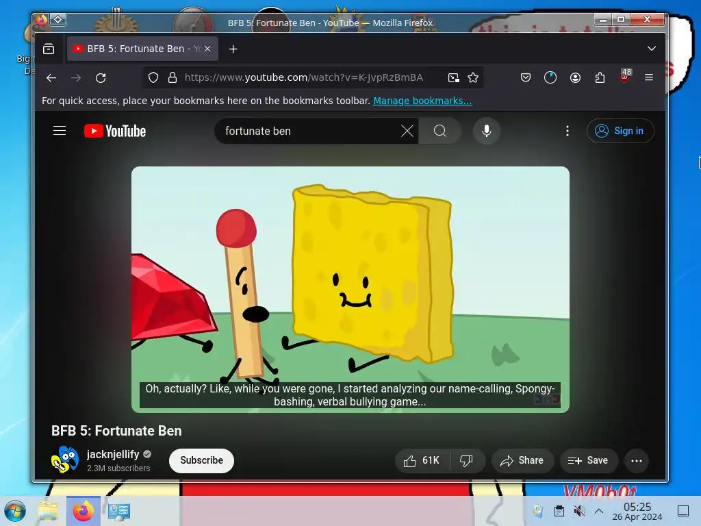Open uBlock Origin icon with 48 badge
This screenshot has width=701, height=526.
pos(625,76)
